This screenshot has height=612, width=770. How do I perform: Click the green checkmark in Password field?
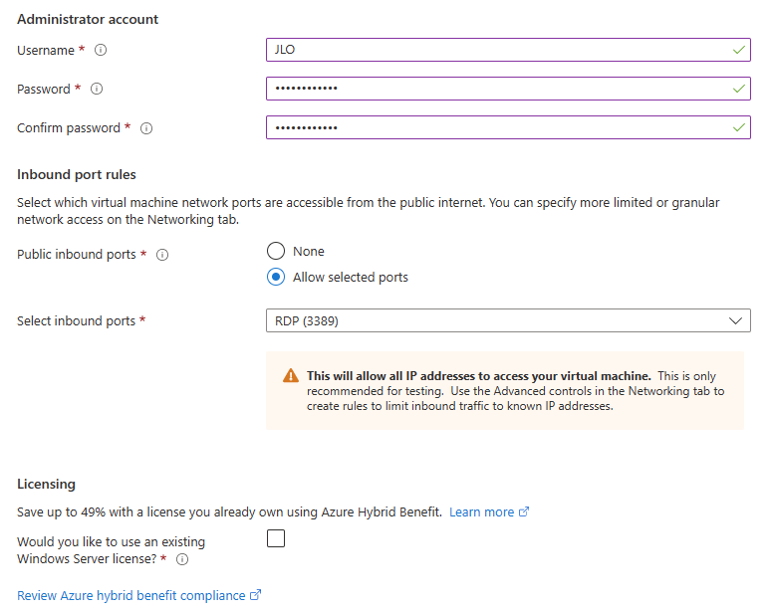click(738, 89)
